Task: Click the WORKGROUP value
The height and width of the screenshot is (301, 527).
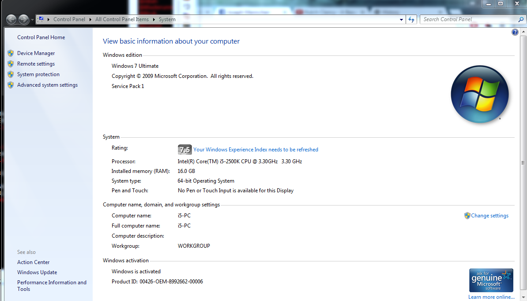Action: pos(194,246)
